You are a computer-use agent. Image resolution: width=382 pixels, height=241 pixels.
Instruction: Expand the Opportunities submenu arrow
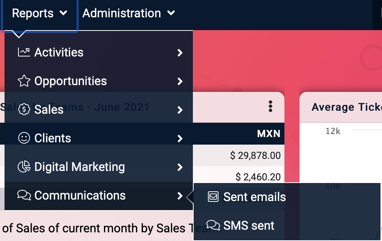click(x=180, y=81)
